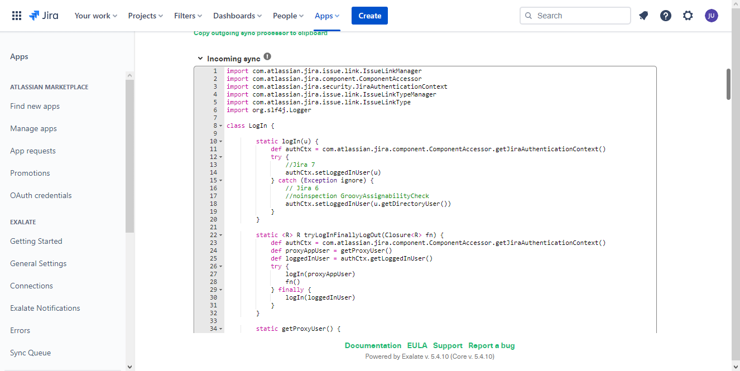The width and height of the screenshot is (740, 371).
Task: Click the Report a bug link
Action: [x=491, y=345]
